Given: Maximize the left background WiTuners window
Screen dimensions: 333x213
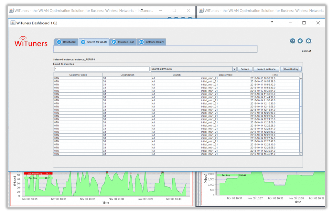Looking at the screenshot, I should point(174,10).
